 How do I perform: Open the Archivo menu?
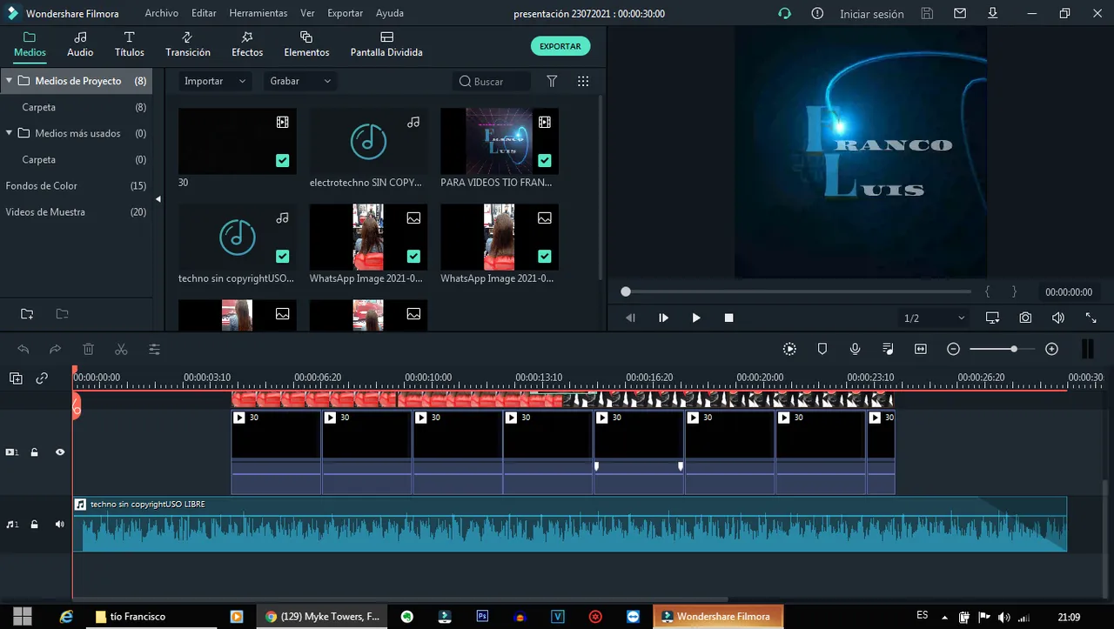click(x=162, y=14)
